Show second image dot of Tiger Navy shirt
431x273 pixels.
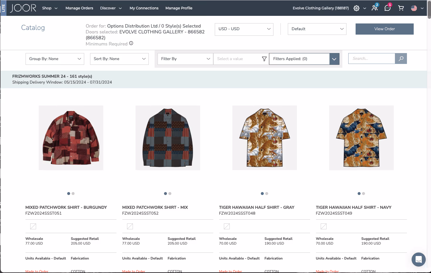coord(364,194)
